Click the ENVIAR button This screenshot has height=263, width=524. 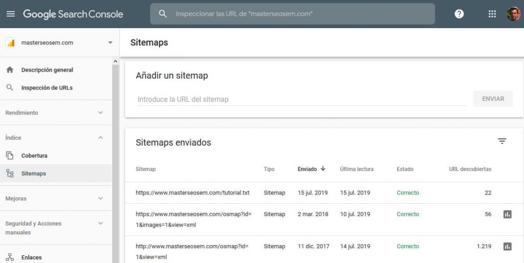point(493,99)
